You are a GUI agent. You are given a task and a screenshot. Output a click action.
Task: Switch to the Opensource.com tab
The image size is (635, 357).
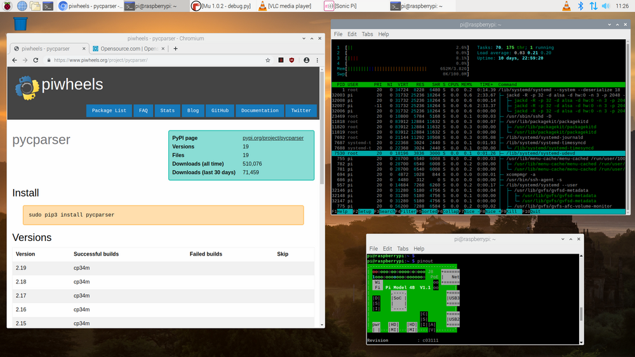129,49
